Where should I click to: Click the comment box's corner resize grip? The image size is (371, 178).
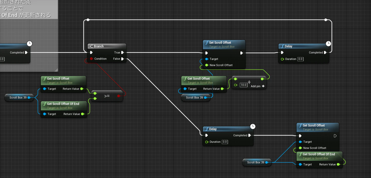click(x=56, y=70)
